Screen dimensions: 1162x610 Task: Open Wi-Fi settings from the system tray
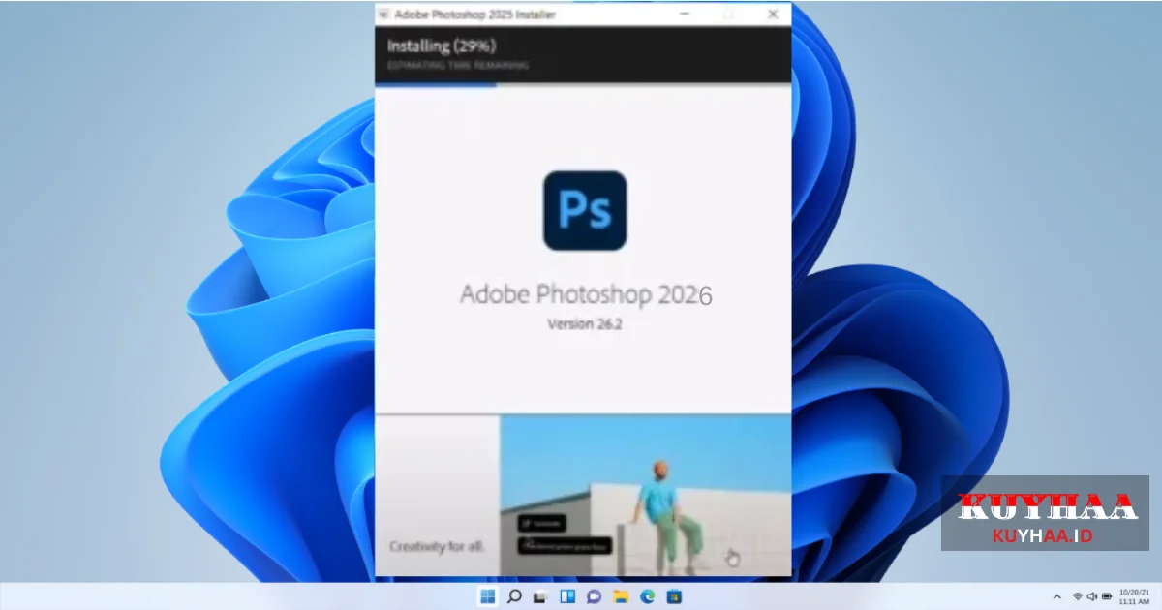[1078, 595]
